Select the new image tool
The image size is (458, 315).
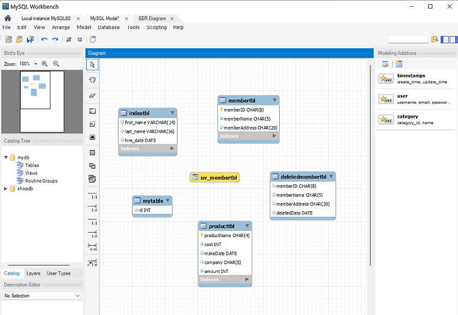coord(92,137)
